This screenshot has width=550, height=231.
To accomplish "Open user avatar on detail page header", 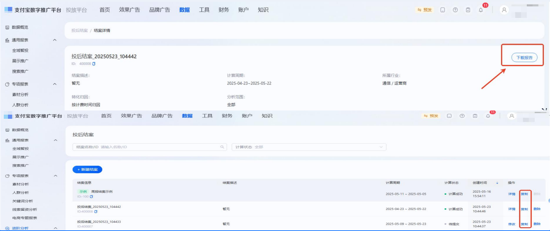I will (504, 10).
